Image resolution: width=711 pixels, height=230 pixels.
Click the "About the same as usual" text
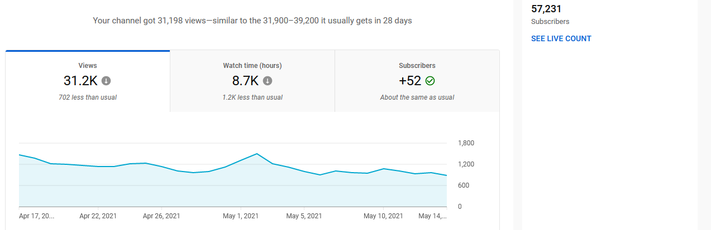coord(417,97)
